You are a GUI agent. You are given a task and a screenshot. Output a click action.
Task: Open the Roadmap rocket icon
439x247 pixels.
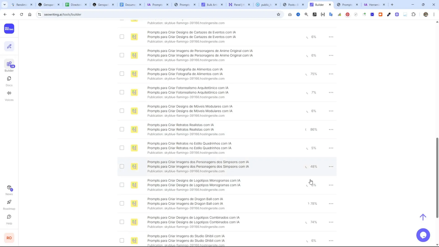[x=9, y=202]
